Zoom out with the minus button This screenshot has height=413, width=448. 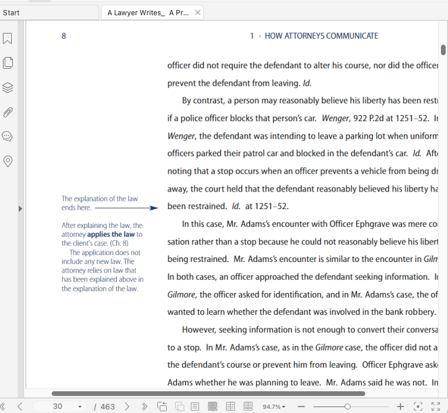click(x=301, y=407)
